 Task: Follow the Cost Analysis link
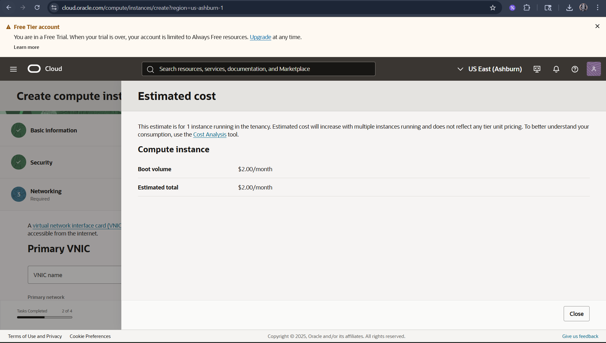pyautogui.click(x=210, y=134)
